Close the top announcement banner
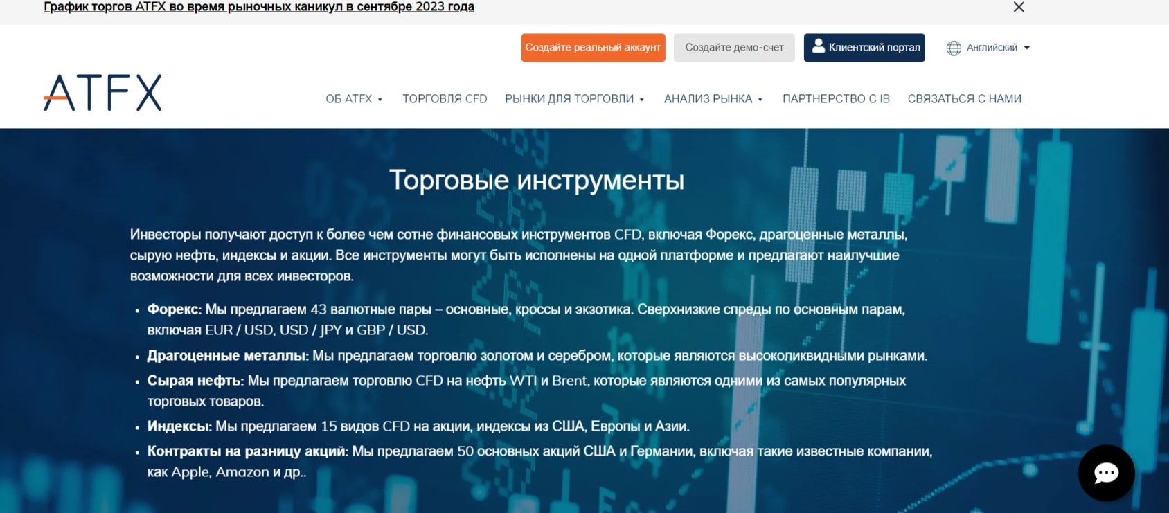Viewport: 1169px width, 513px height. pyautogui.click(x=1019, y=7)
